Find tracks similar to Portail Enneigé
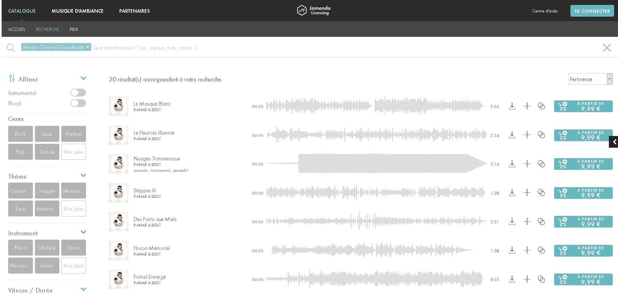 point(541,279)
